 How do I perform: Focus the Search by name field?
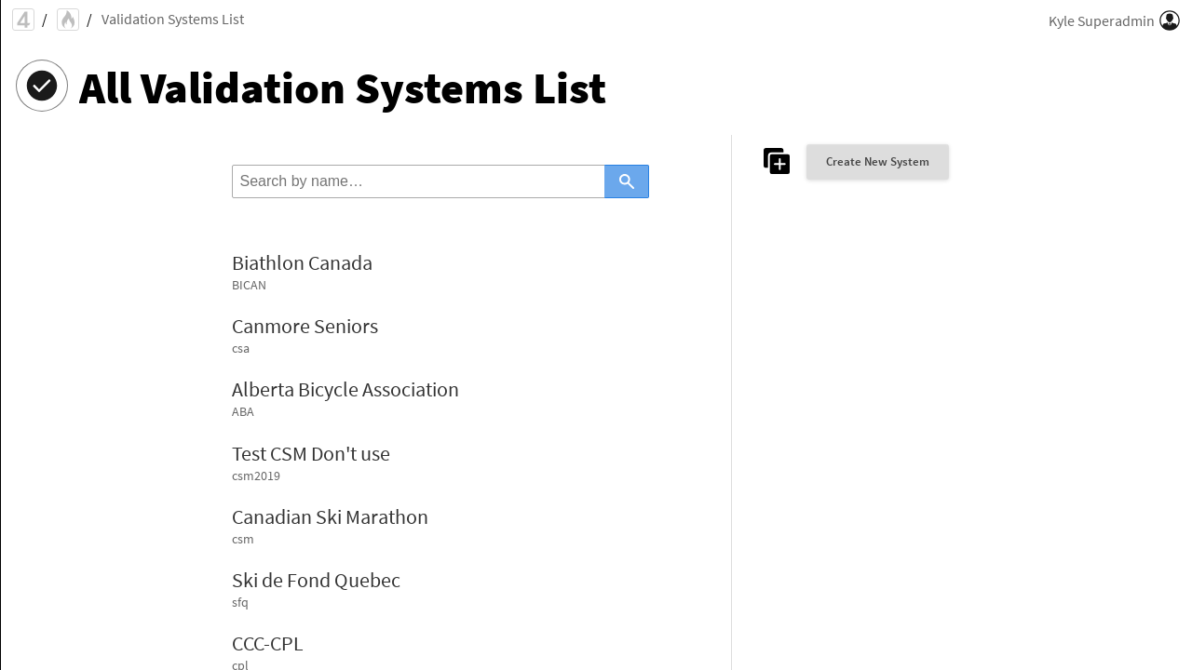(x=418, y=181)
